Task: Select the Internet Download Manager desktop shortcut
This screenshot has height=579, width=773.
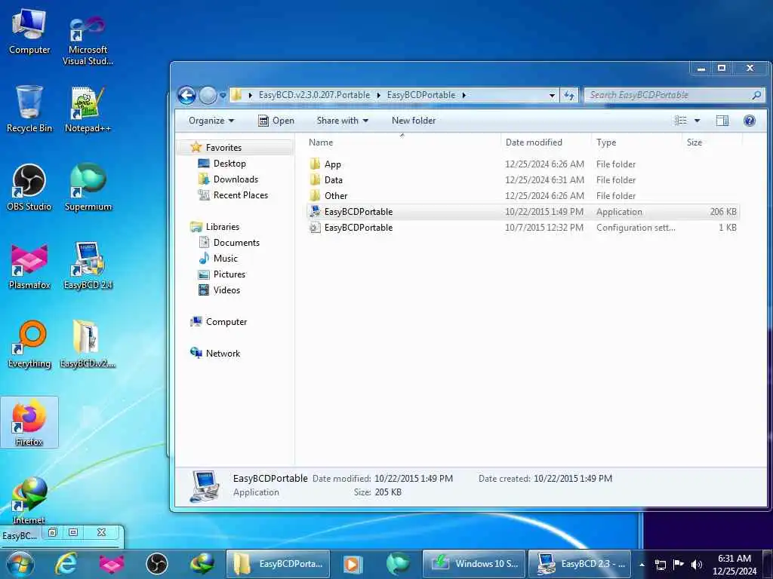Action: (29, 501)
